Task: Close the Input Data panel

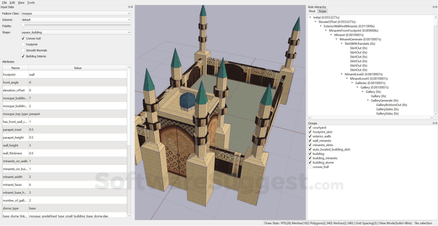Action: click(132, 7)
